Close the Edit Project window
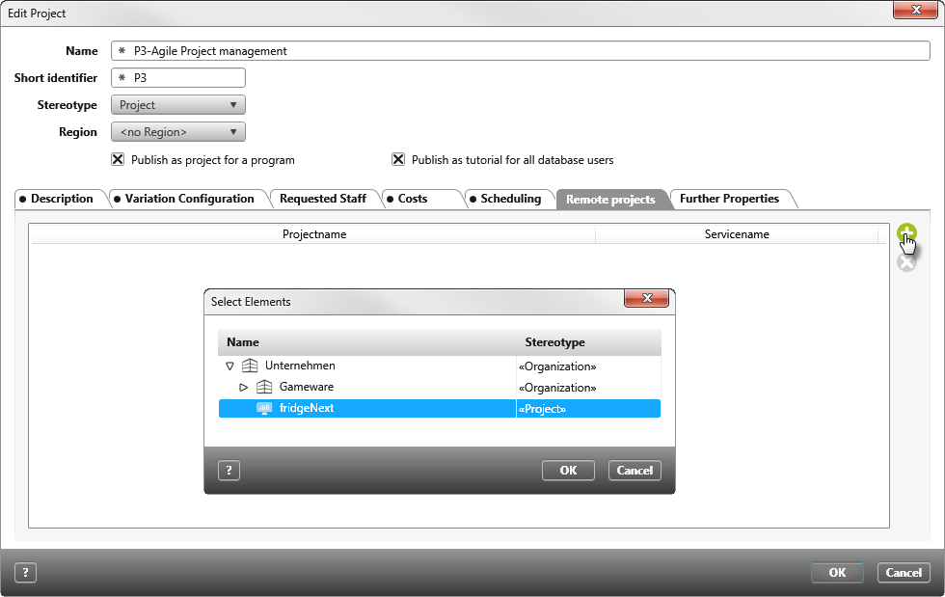 915,10
